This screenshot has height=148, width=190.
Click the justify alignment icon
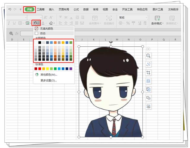tap(77, 23)
